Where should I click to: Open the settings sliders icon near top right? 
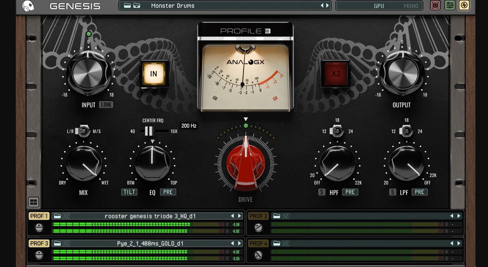[x=450, y=5]
